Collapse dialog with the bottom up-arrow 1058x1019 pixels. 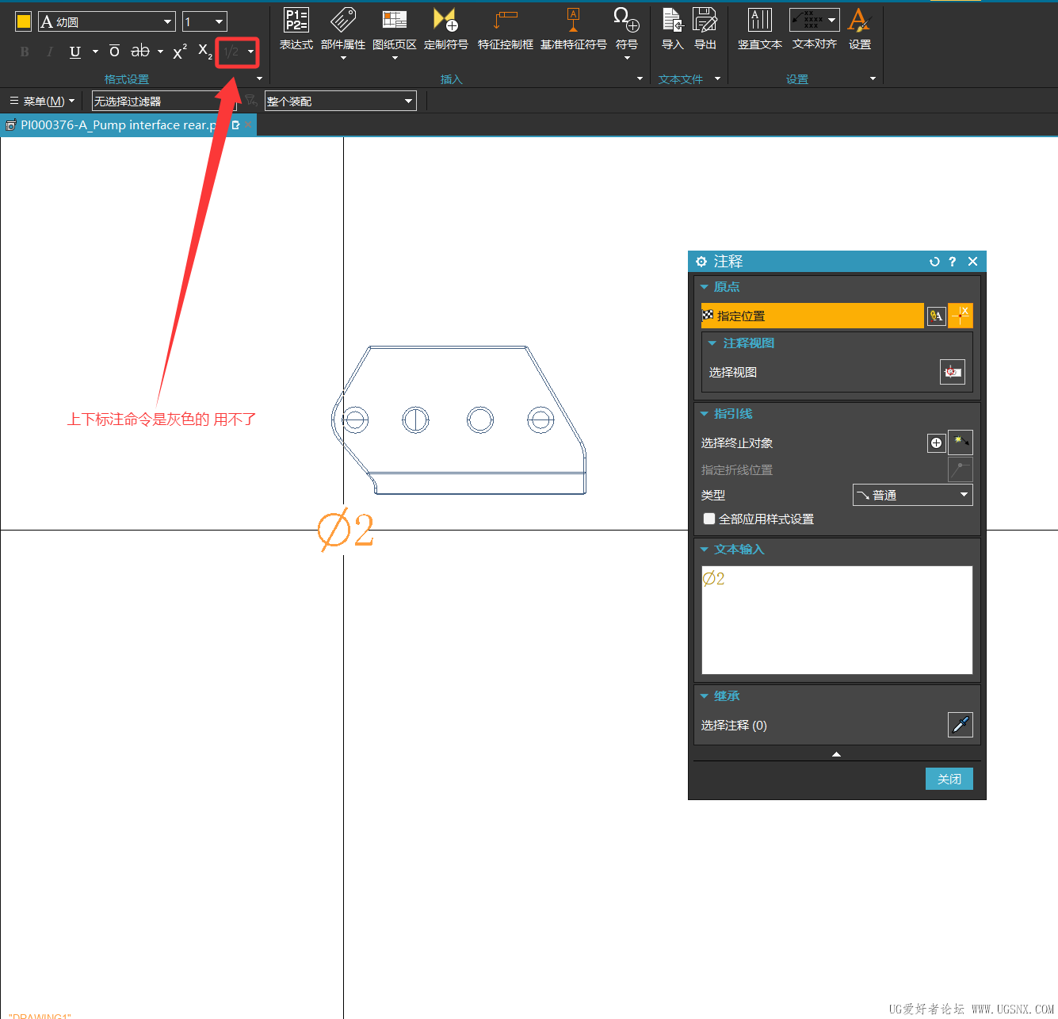click(x=836, y=754)
